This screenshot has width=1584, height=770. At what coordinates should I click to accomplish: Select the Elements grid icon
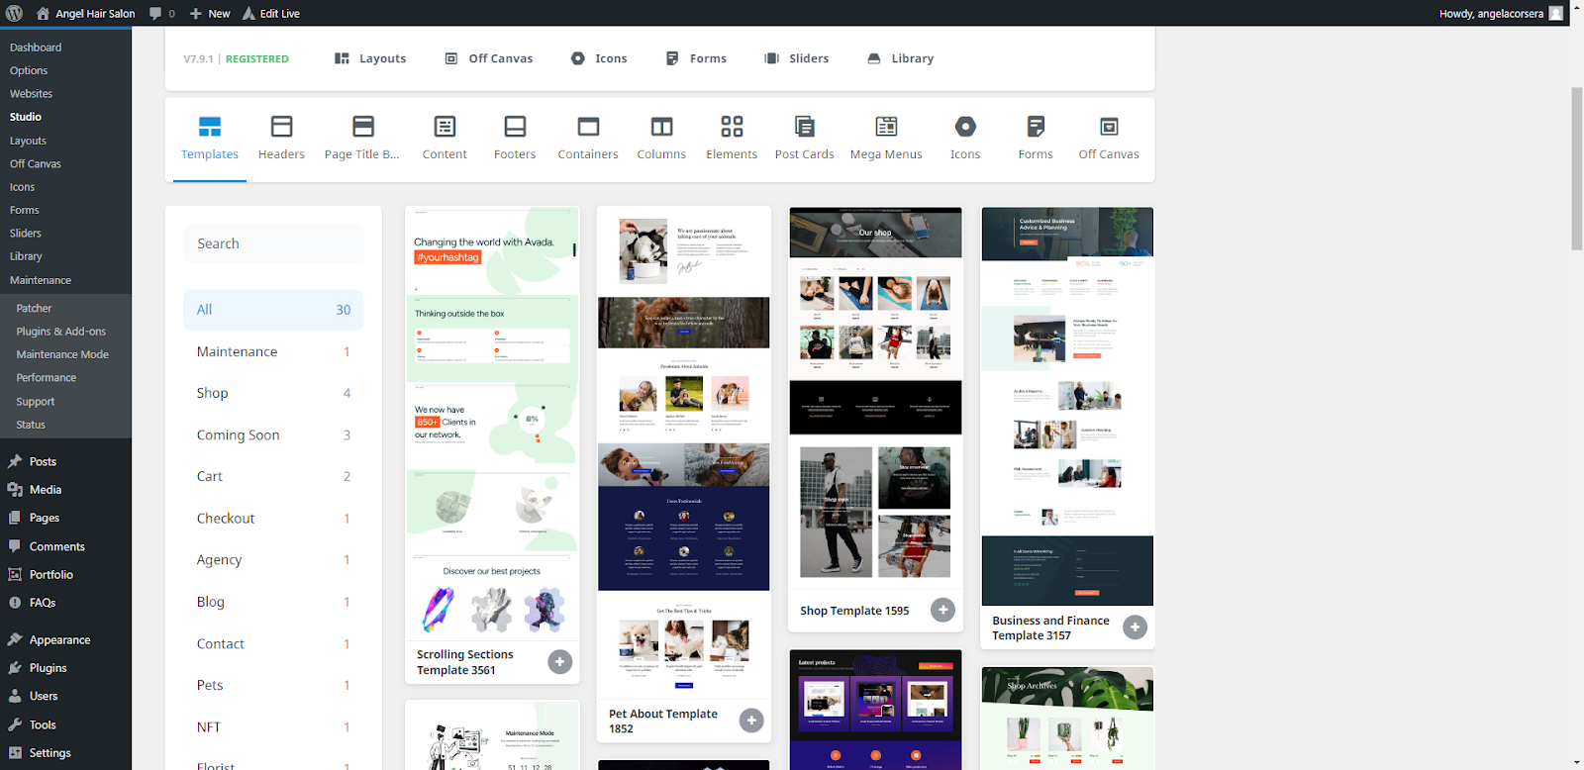click(x=732, y=127)
